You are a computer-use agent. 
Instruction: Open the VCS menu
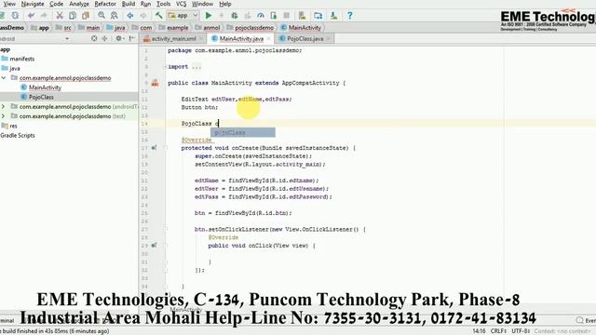(182, 4)
